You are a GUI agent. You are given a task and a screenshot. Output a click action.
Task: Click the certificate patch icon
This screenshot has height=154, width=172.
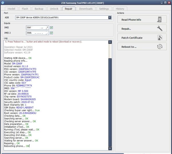(160, 38)
